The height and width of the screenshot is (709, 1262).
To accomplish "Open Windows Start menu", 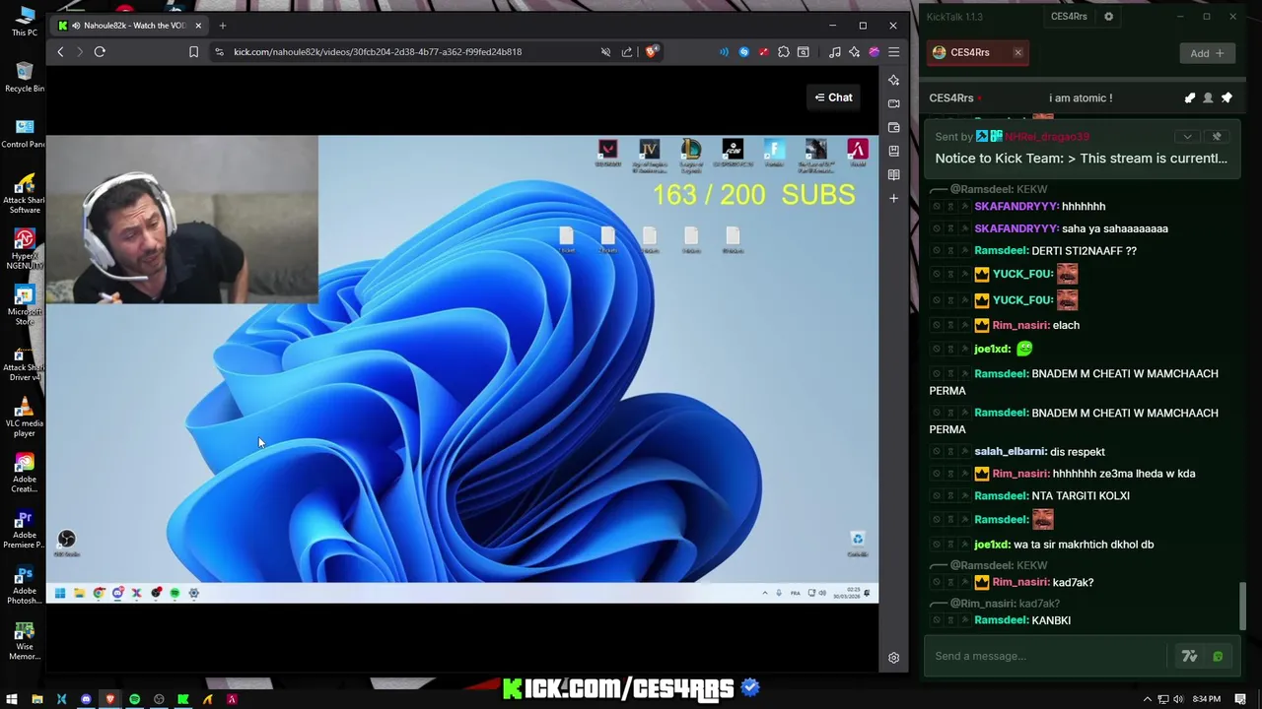I will (12, 699).
